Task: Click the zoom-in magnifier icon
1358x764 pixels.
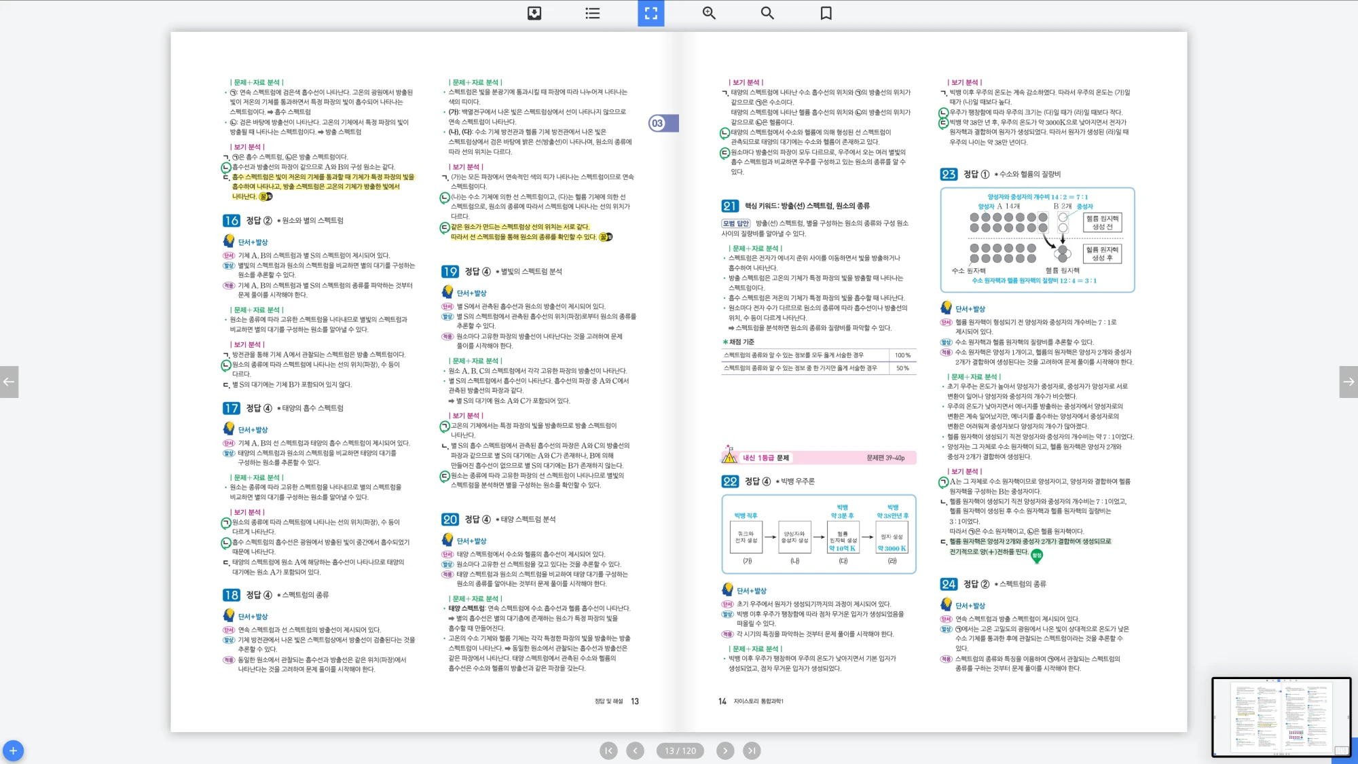Action: tap(709, 13)
